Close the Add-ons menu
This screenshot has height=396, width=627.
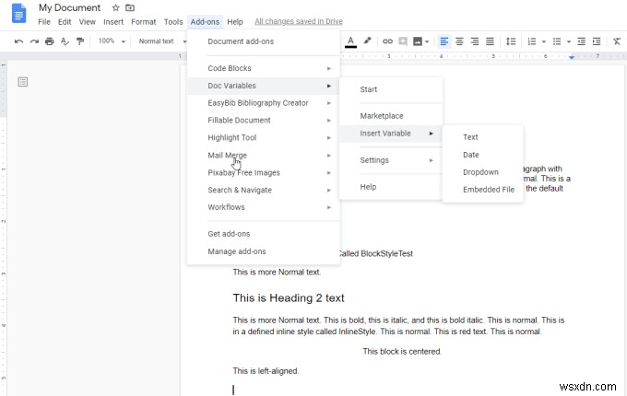(x=205, y=21)
